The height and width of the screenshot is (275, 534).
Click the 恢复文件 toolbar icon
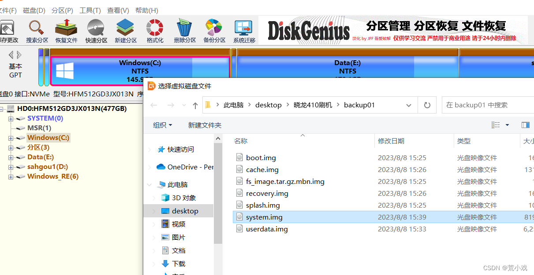click(x=66, y=27)
